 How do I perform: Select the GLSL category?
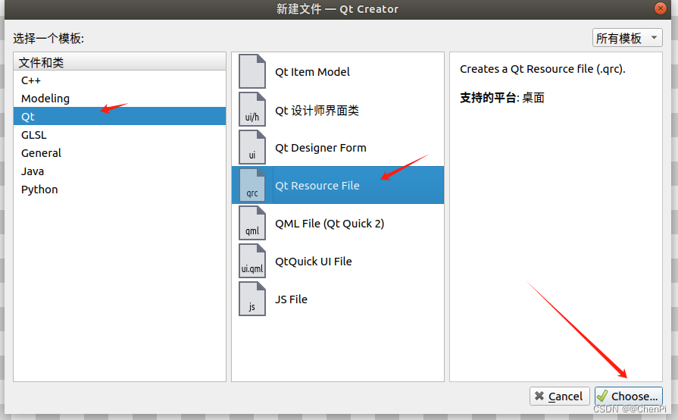[120, 134]
